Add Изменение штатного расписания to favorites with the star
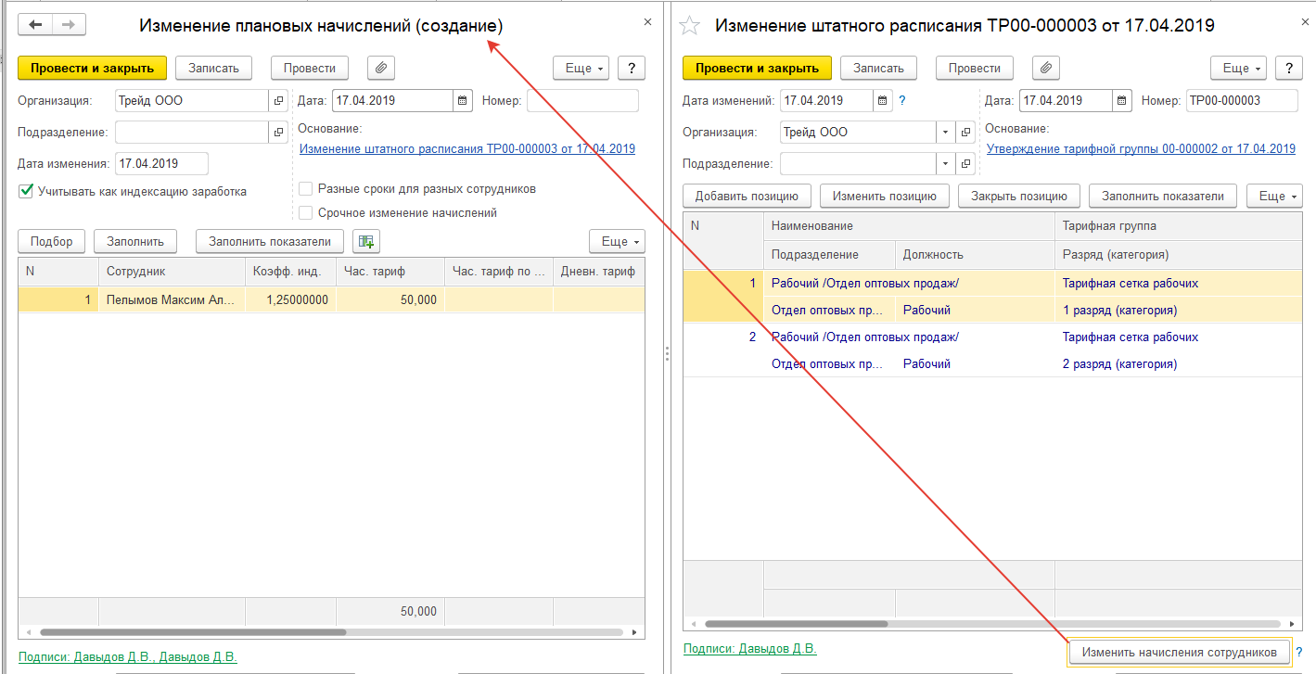This screenshot has height=674, width=1316. point(690,26)
